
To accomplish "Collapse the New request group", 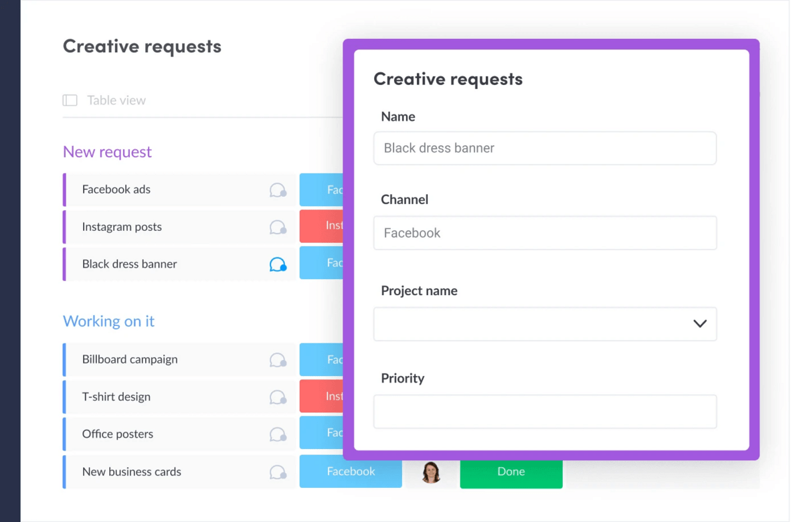I will [x=107, y=152].
